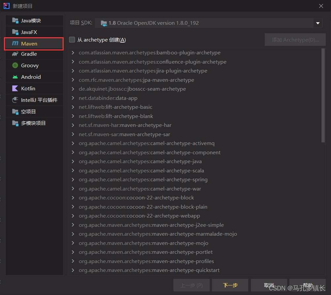Click the Gradle elephant icon
331x295 pixels.
pos(15,54)
